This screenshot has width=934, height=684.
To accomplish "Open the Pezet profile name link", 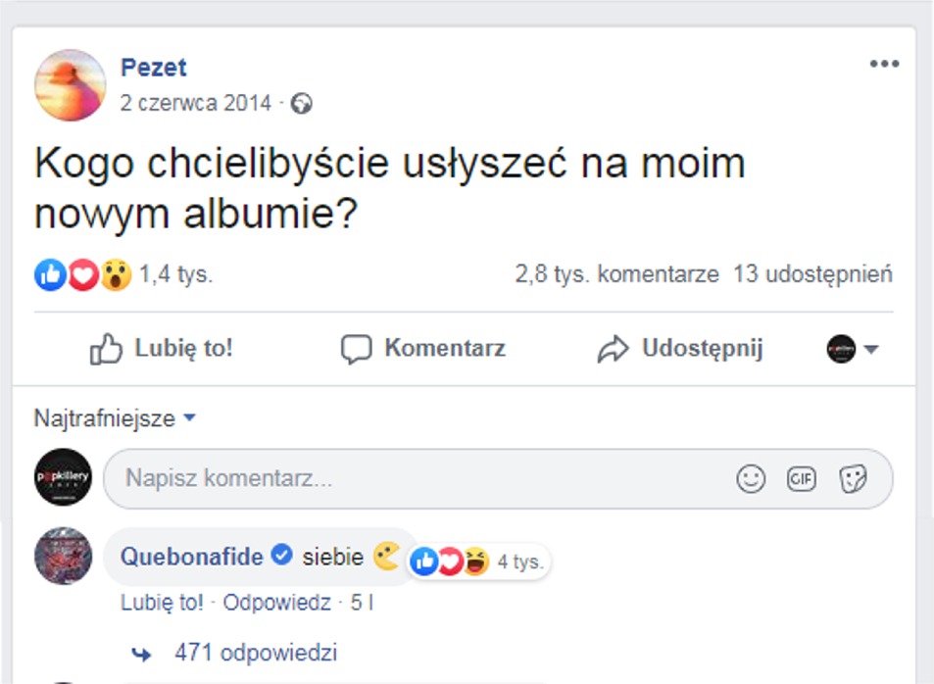I will click(x=153, y=68).
